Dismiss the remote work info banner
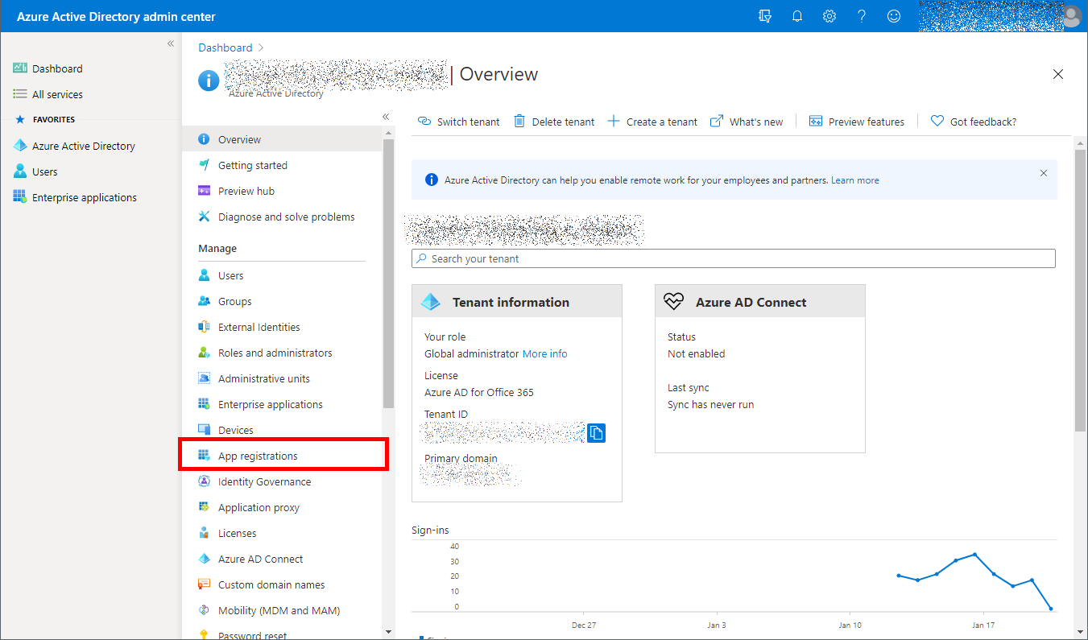The height and width of the screenshot is (640, 1088). point(1044,173)
